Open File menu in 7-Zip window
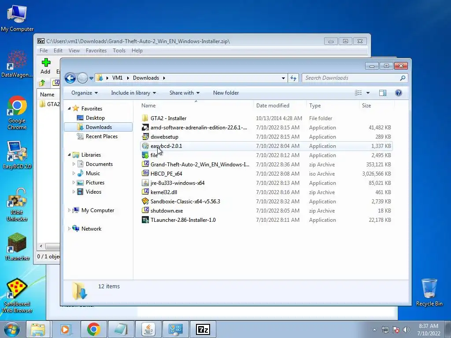 tap(44, 51)
